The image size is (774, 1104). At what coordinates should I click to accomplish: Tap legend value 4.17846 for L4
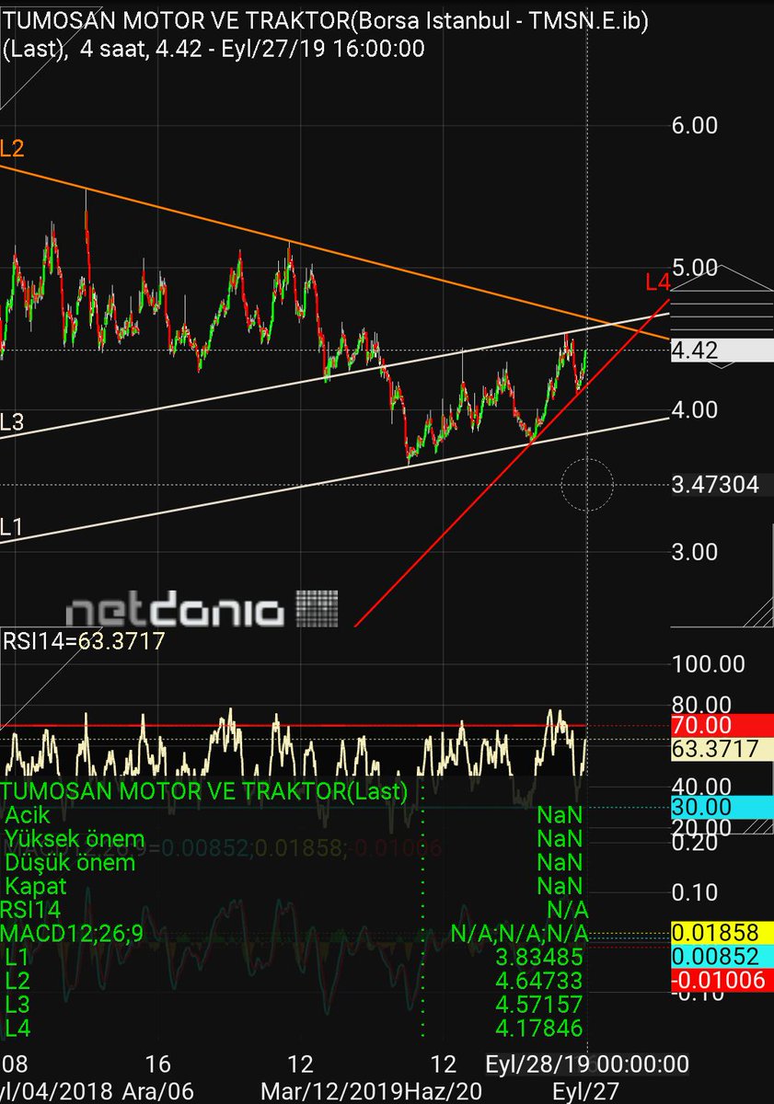pyautogui.click(x=541, y=1029)
